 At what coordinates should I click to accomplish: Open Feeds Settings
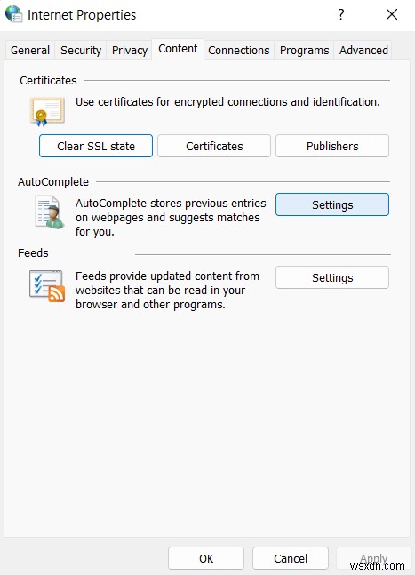click(x=332, y=277)
